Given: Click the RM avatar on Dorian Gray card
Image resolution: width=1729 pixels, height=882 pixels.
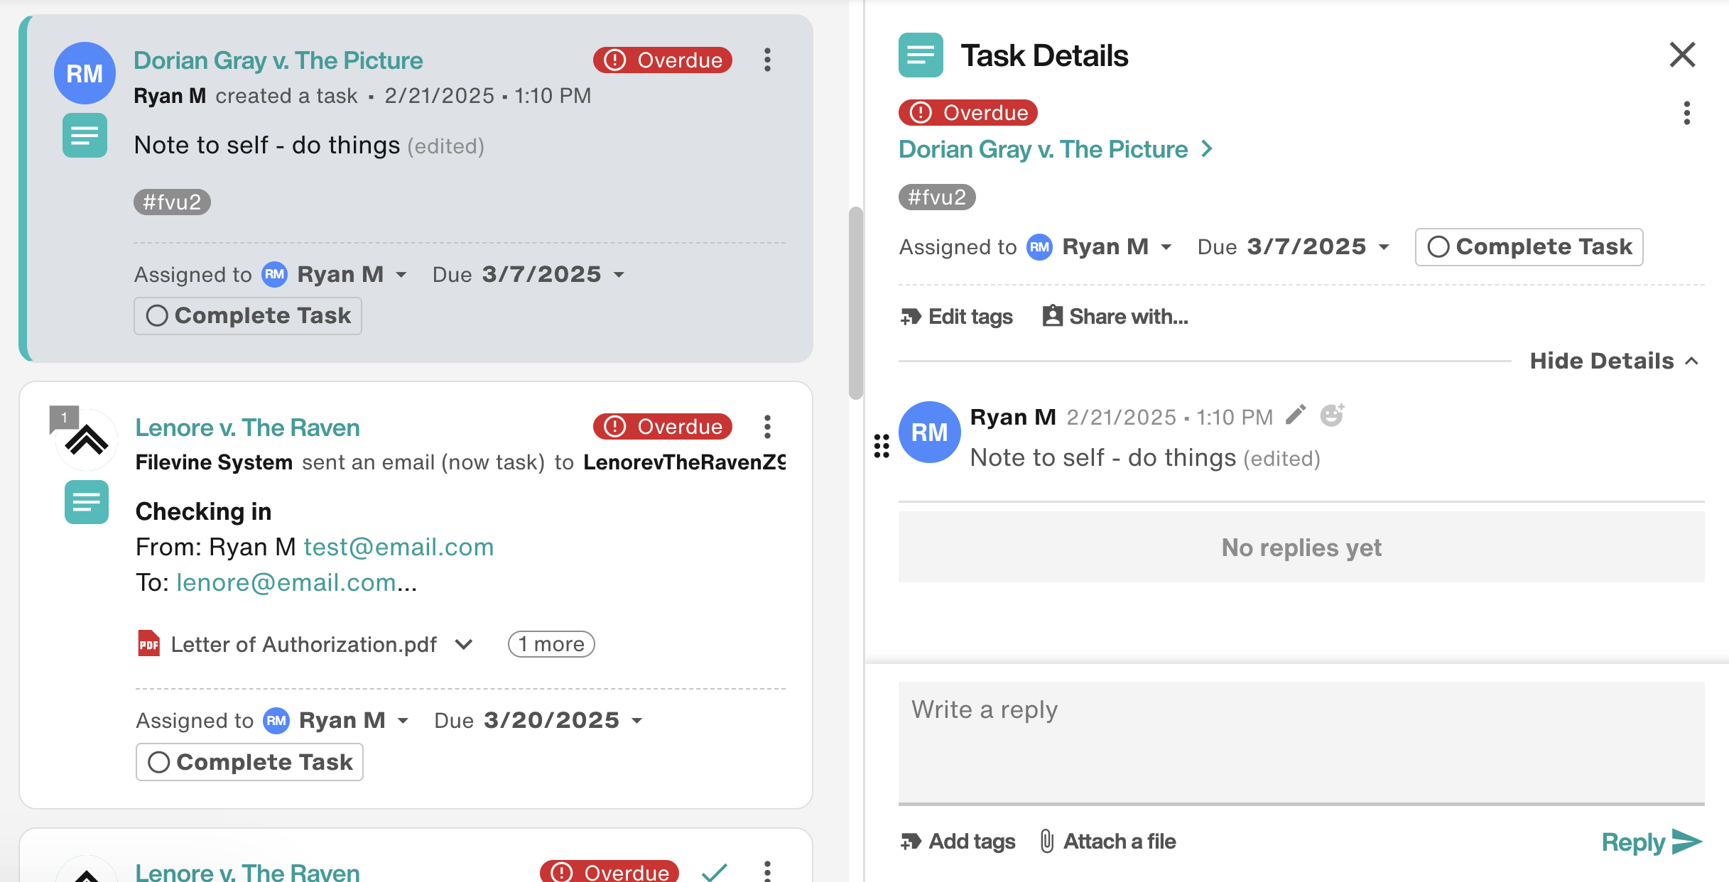Looking at the screenshot, I should pos(85,73).
